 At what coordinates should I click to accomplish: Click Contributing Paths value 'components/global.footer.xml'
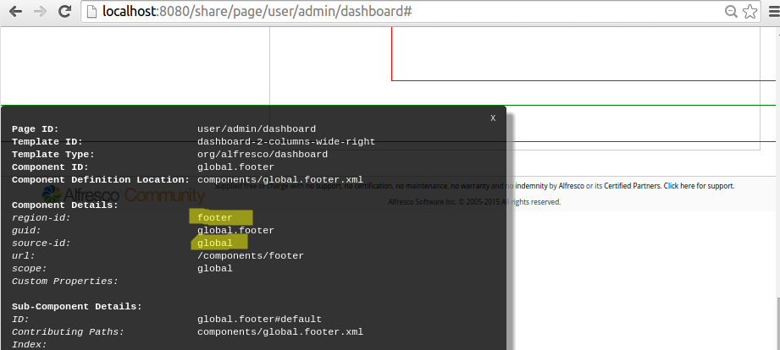point(280,331)
